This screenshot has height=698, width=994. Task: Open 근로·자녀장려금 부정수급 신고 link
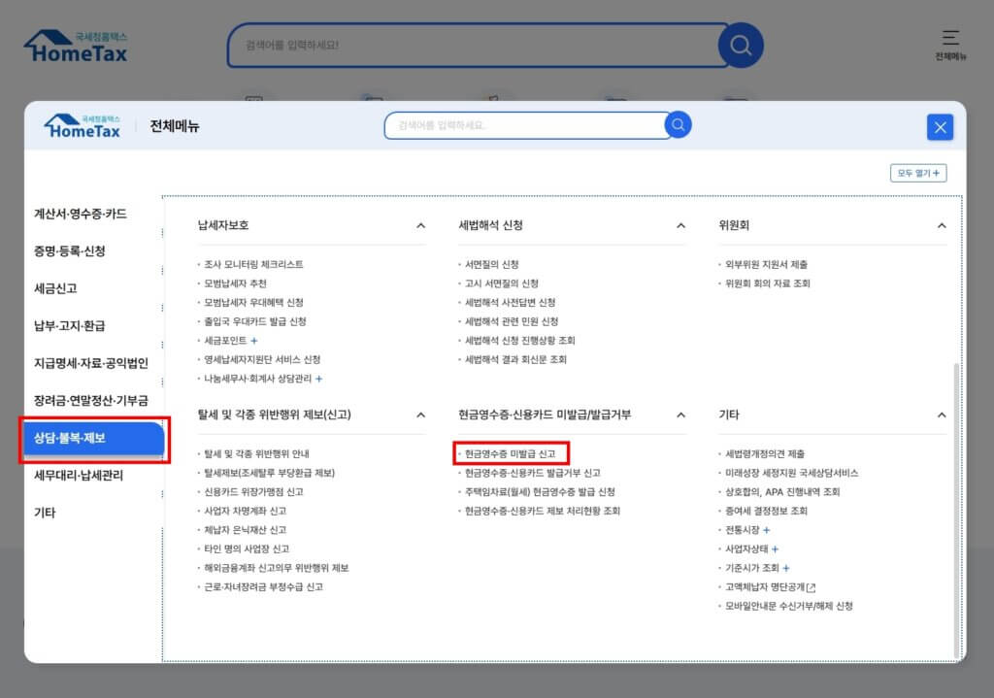264,587
